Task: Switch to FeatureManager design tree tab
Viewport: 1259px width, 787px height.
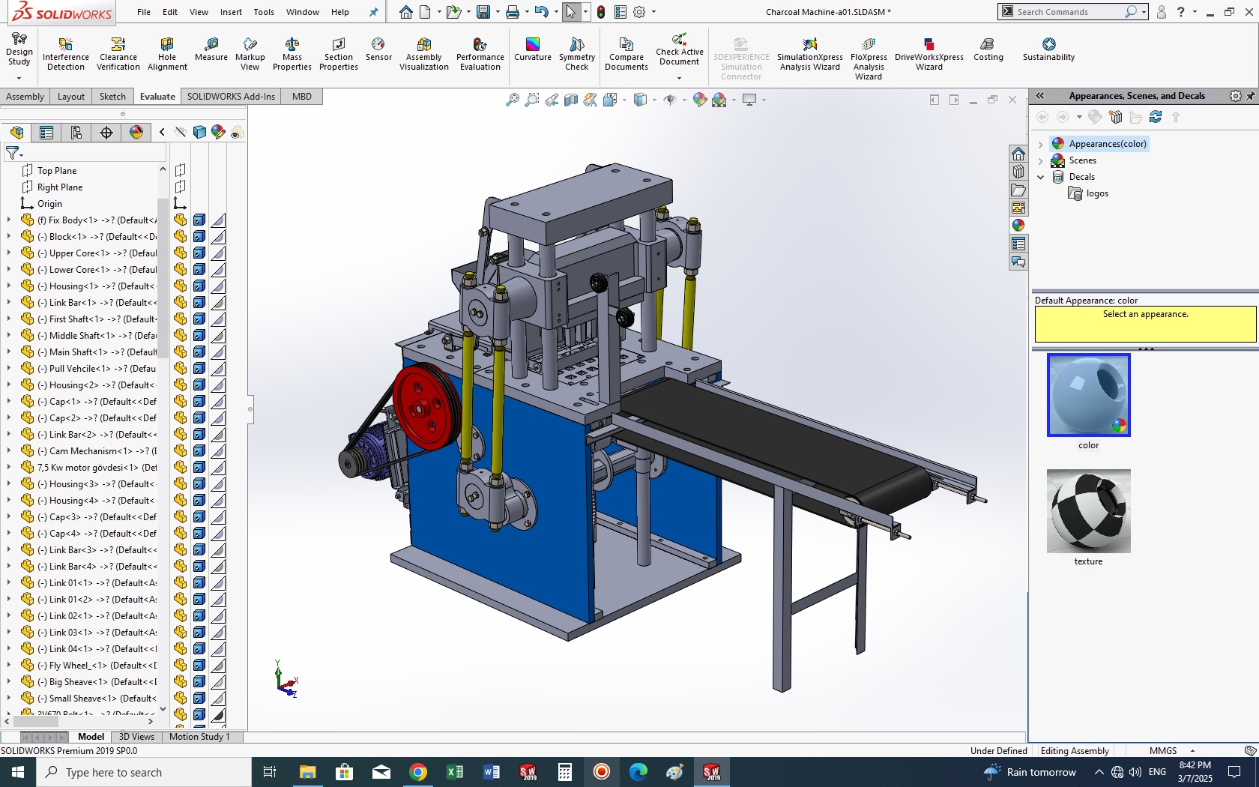Action: (16, 133)
